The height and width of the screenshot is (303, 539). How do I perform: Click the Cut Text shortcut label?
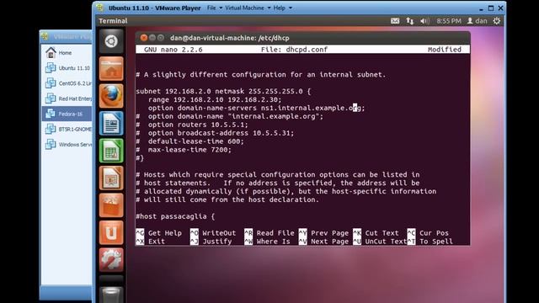pyautogui.click(x=382, y=233)
